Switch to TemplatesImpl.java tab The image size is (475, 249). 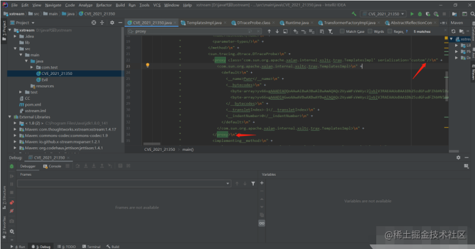[x=204, y=23]
